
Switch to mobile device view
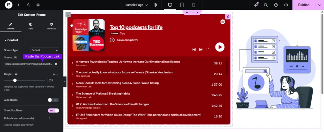(x=194, y=5)
